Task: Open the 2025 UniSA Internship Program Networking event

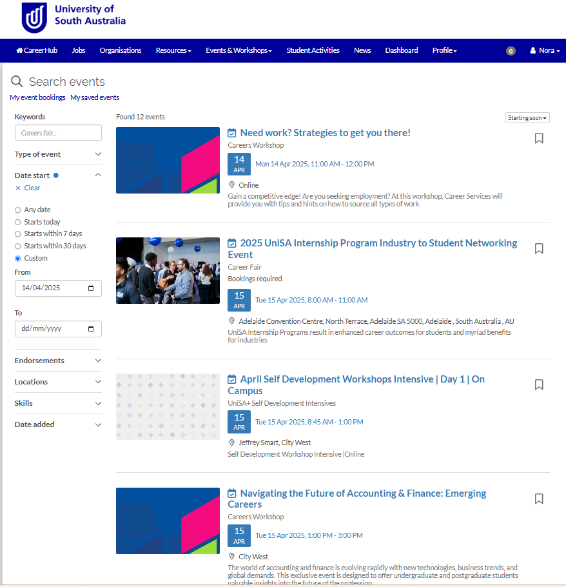Action: pyautogui.click(x=373, y=248)
